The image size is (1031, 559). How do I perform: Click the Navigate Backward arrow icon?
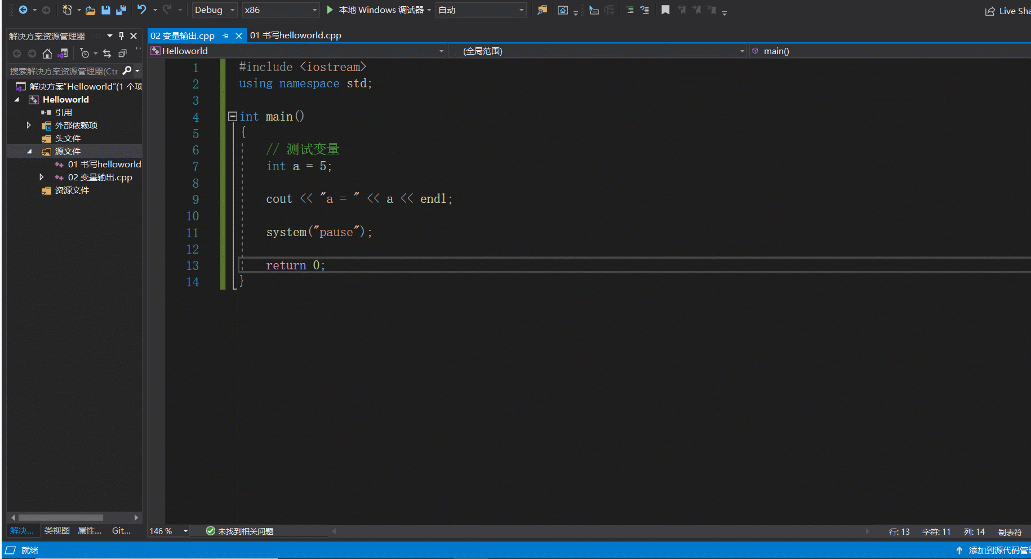pos(23,10)
